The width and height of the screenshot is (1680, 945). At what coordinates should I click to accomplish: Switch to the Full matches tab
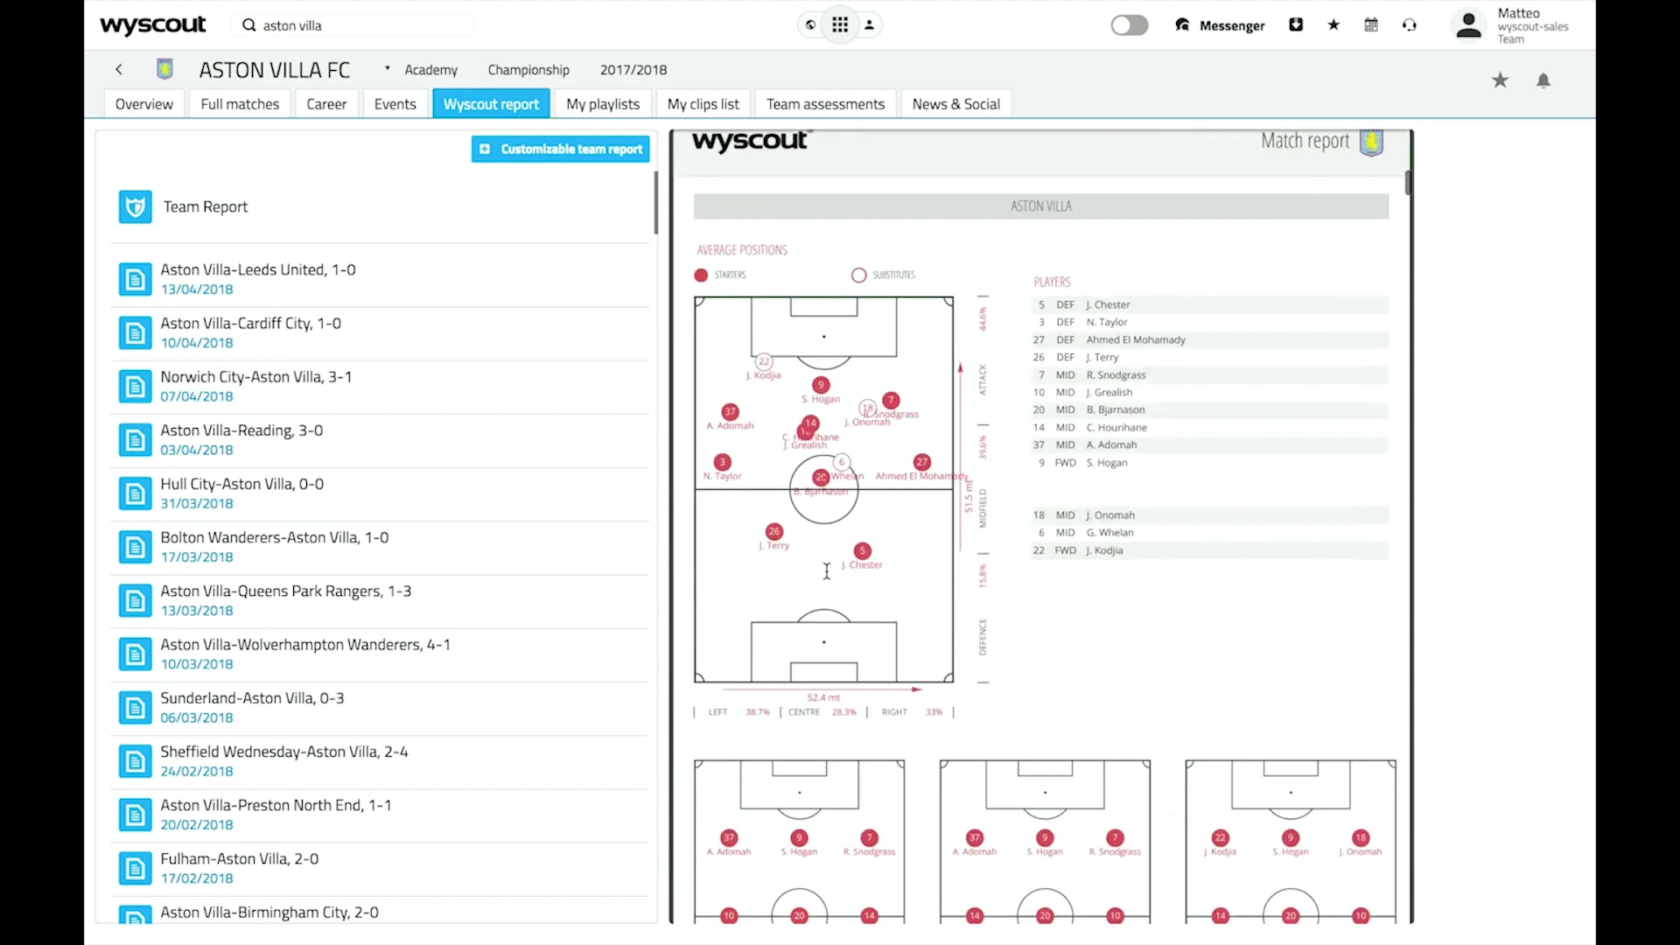coord(239,103)
